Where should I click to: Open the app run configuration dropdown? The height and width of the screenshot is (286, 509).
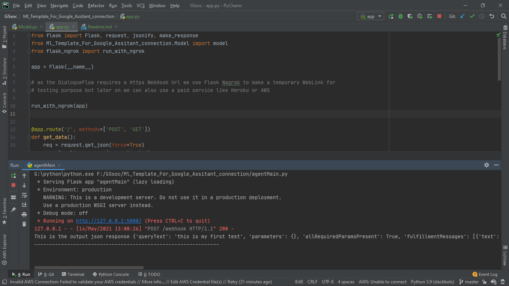(371, 16)
